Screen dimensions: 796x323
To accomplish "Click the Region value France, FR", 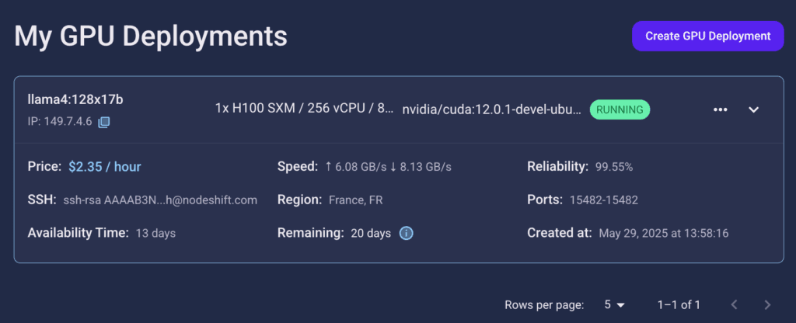I will point(356,200).
